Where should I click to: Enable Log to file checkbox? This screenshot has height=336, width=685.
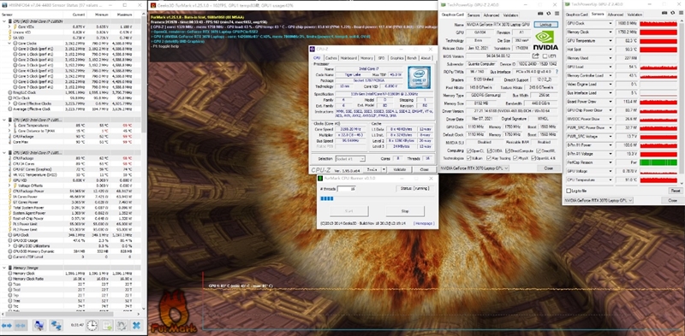569,191
